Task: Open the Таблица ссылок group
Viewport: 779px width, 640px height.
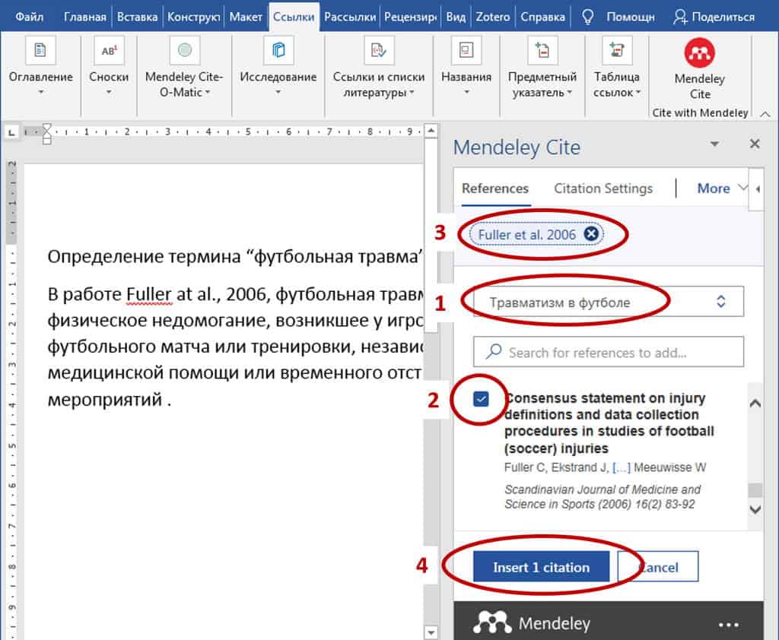Action: (x=616, y=66)
